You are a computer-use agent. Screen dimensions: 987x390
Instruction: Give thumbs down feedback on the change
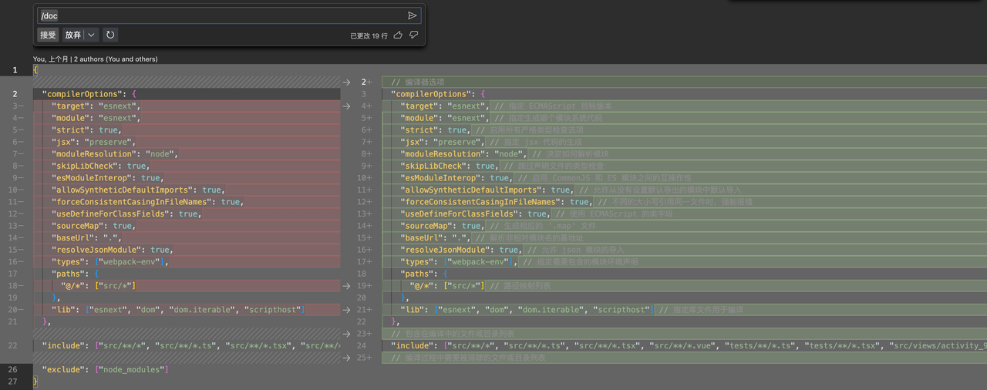[414, 35]
